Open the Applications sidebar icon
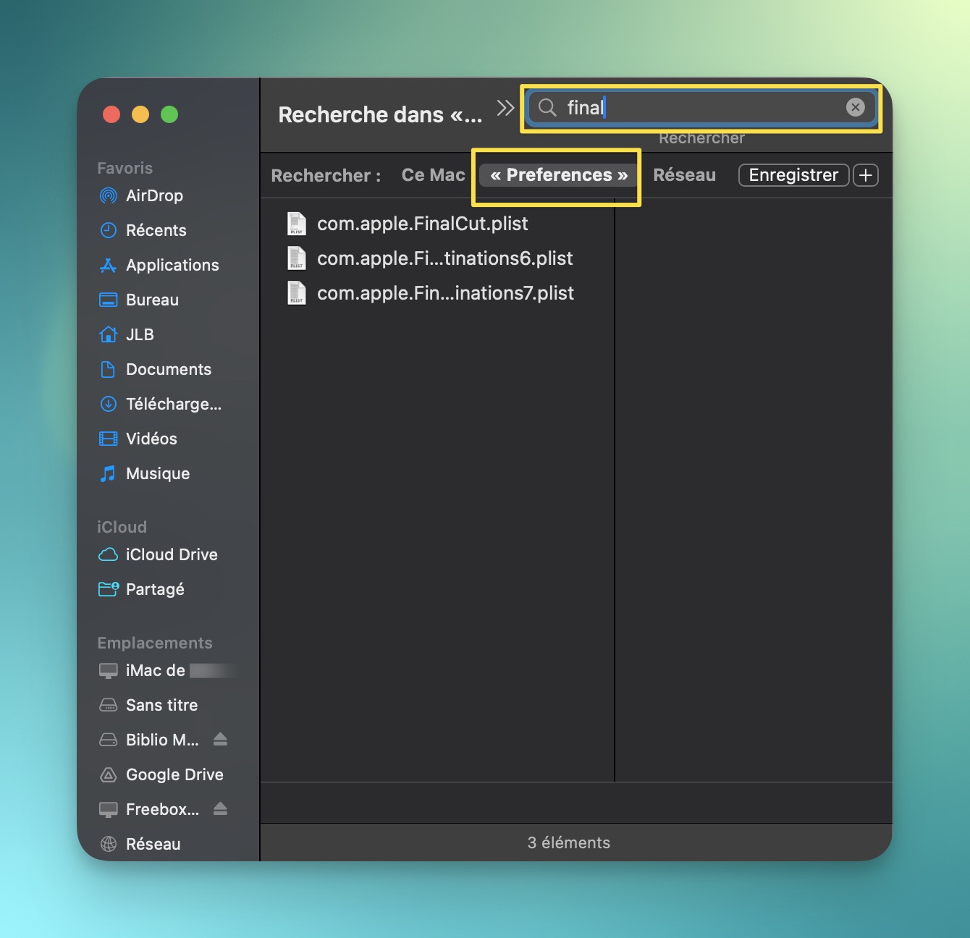Image resolution: width=970 pixels, height=938 pixels. pyautogui.click(x=108, y=265)
